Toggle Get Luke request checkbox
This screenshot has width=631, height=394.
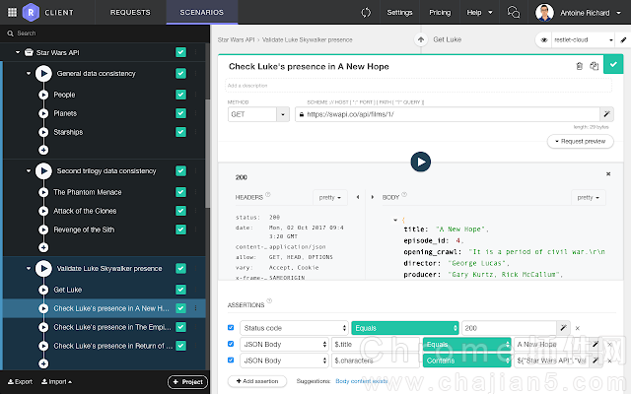point(180,290)
